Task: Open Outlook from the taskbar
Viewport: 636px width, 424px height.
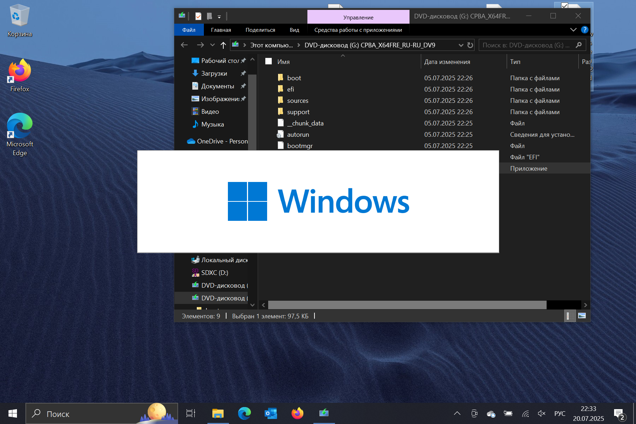Action: coord(271,413)
